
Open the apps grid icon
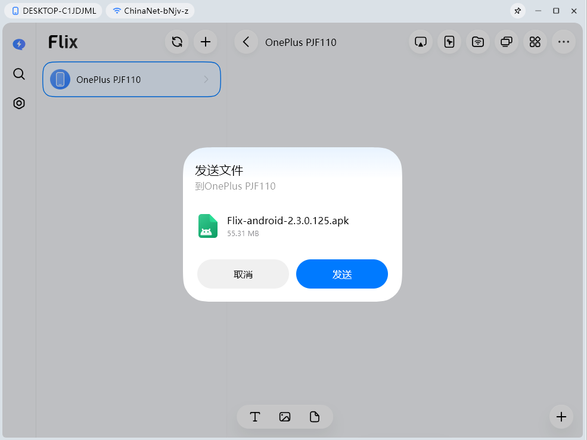click(535, 42)
